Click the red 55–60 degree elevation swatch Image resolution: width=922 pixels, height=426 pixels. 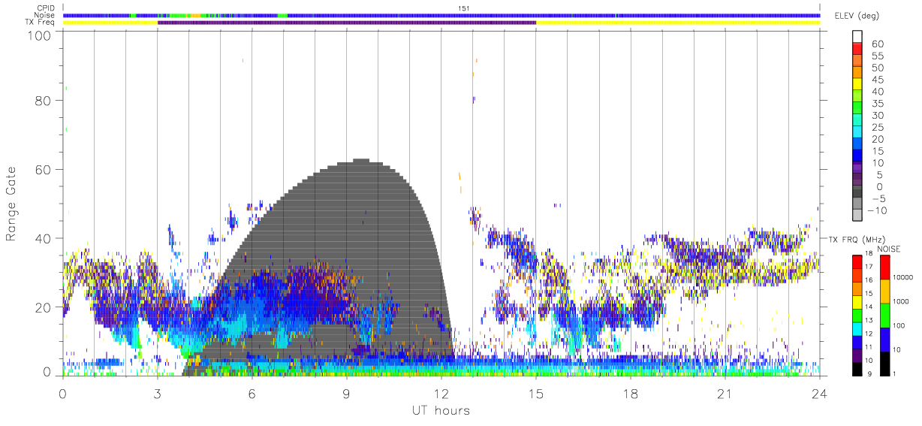coord(858,50)
